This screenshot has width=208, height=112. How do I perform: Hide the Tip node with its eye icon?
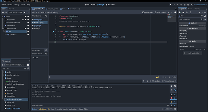(x=28, y=32)
